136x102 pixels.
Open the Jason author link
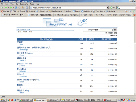[22, 55]
